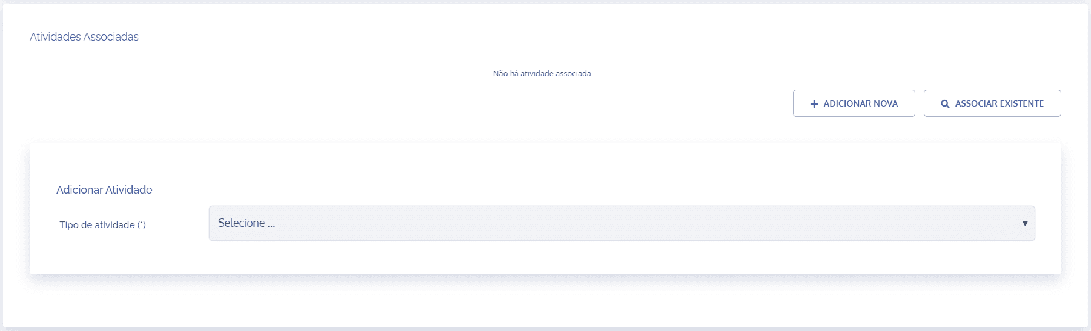The image size is (1091, 331).
Task: Click the '+' symbol before ADICIONAR NOVA
Action: tap(814, 104)
